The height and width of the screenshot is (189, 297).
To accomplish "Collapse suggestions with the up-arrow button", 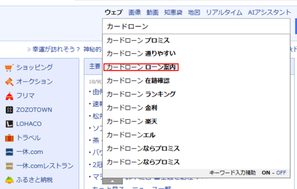I will tap(112, 181).
